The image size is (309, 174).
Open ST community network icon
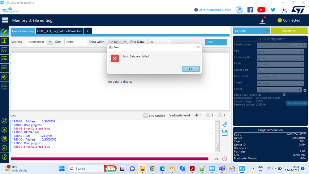click(284, 10)
